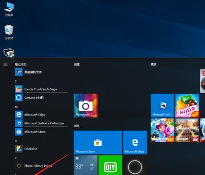Jump via letter C header in app list

(x=16, y=81)
